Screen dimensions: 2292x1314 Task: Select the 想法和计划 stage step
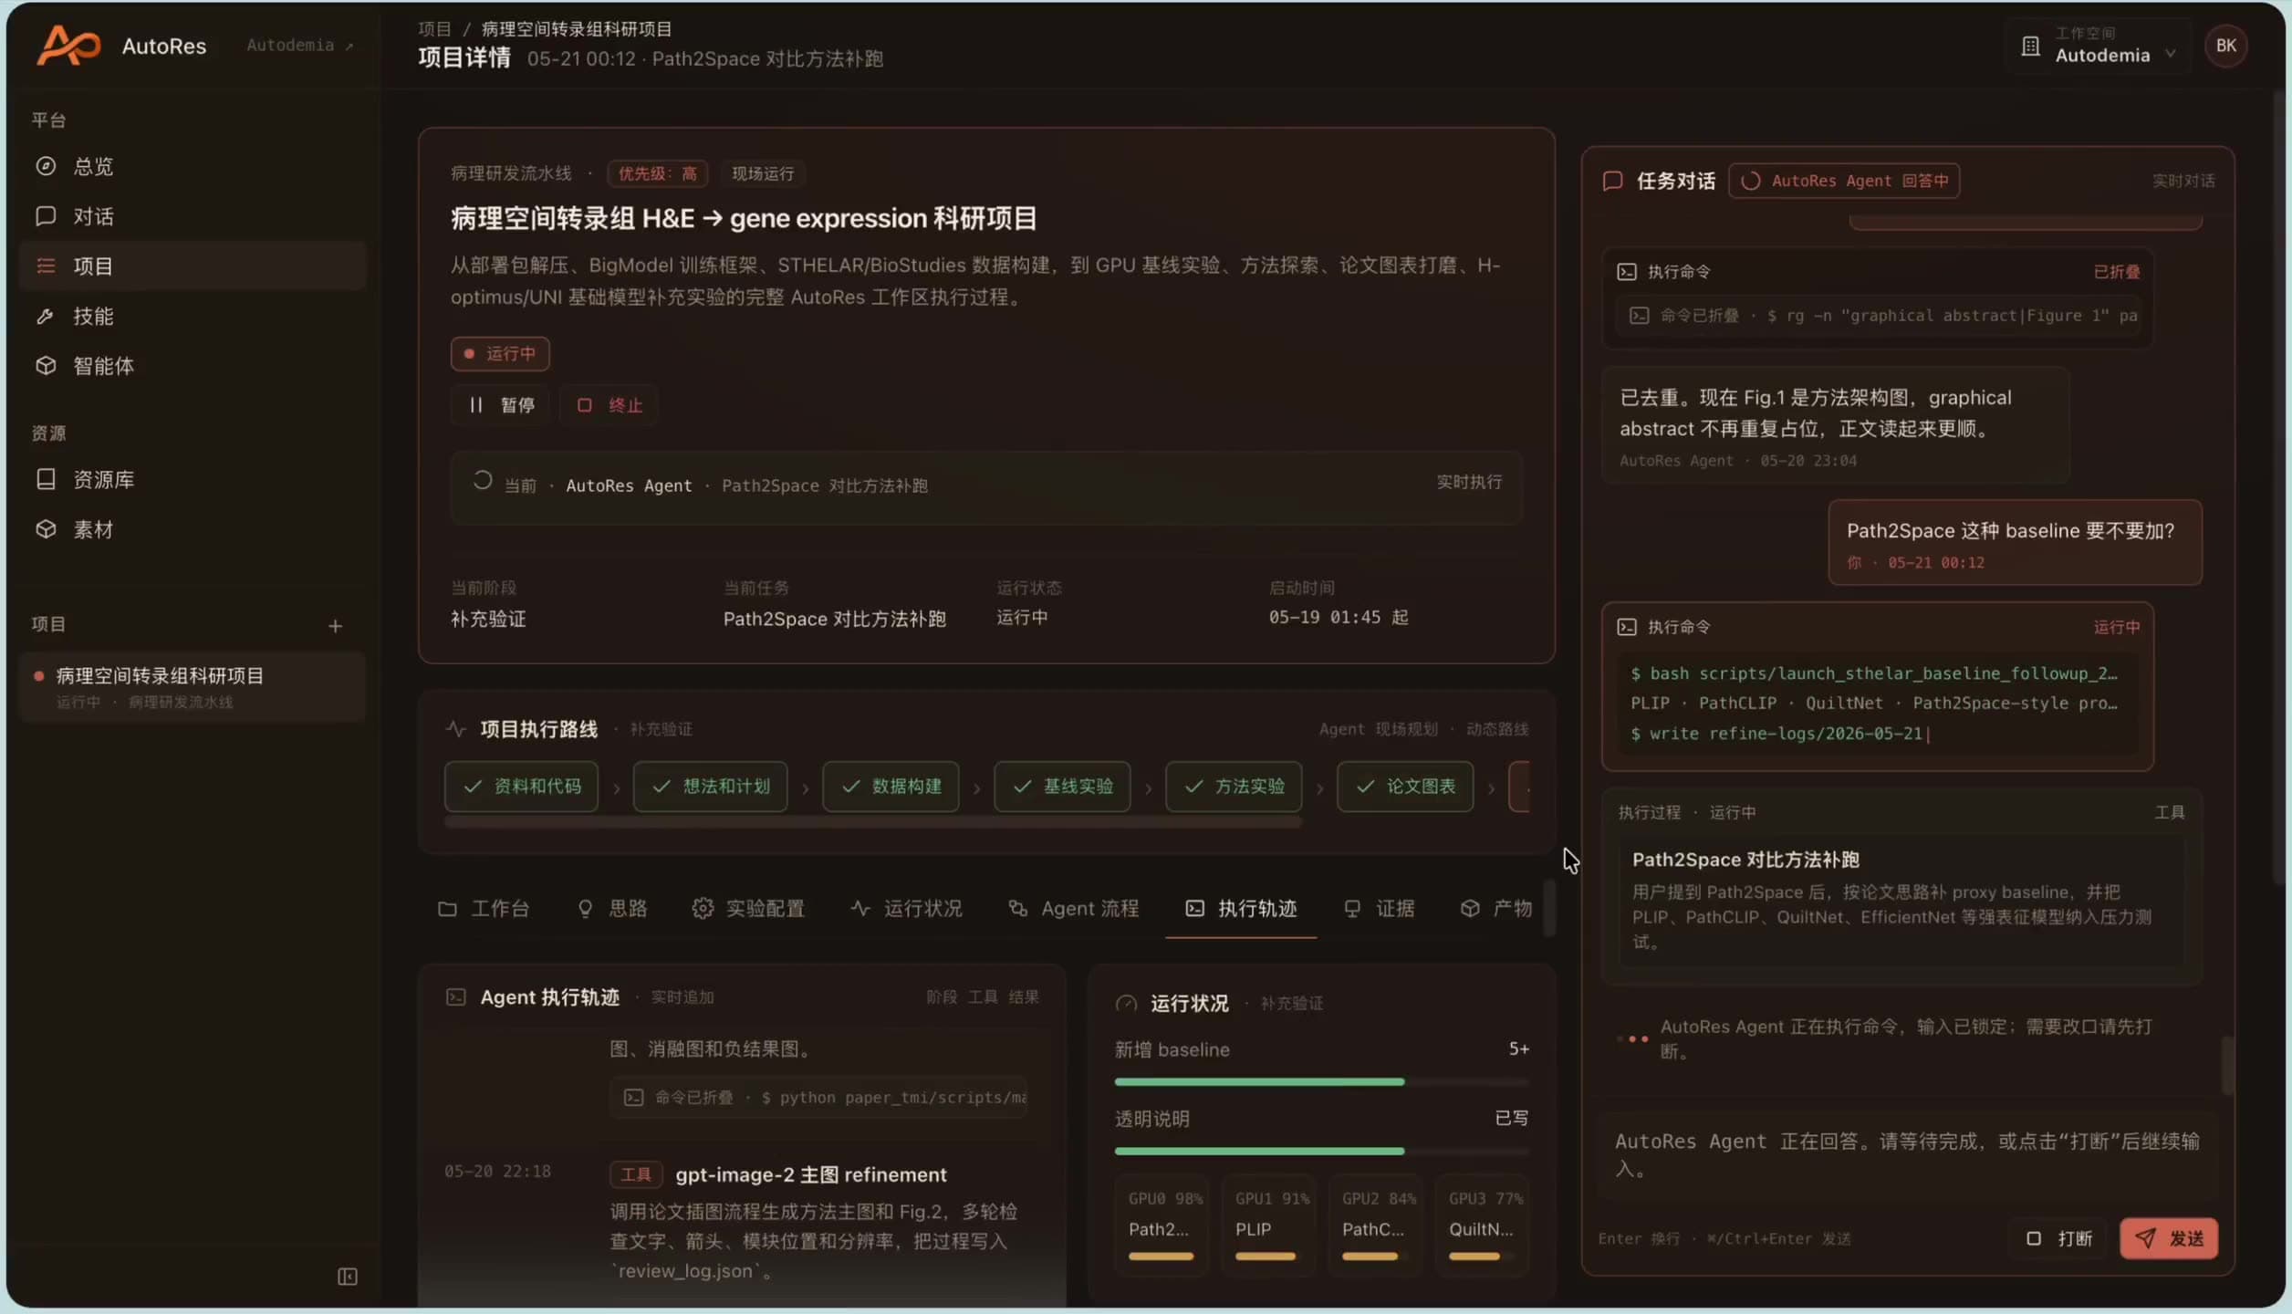pos(710,787)
